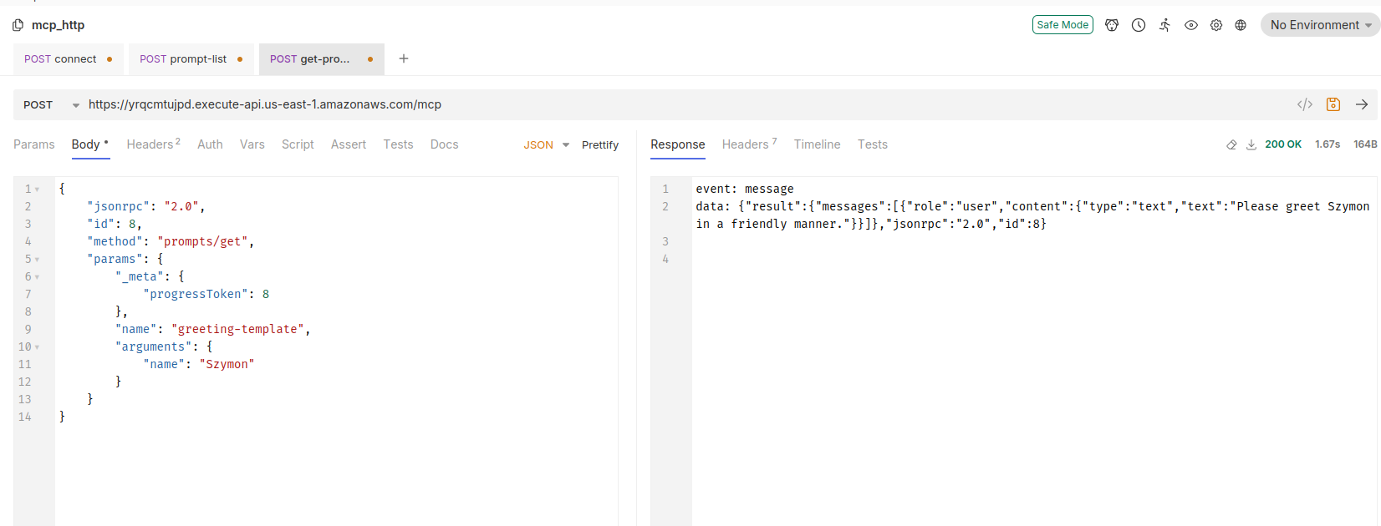This screenshot has width=1381, height=526.
Task: Open the response Tests tab
Action: (873, 144)
